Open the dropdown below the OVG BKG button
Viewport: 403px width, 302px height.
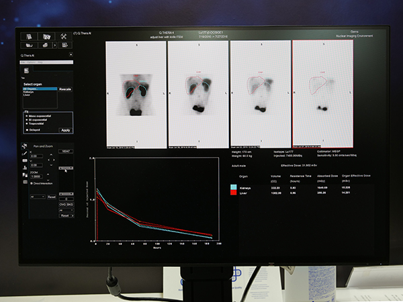tap(65, 209)
